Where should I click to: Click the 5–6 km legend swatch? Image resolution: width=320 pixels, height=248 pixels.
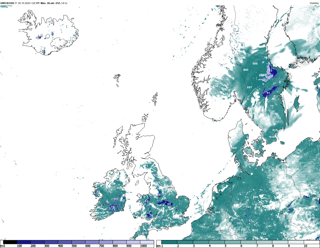[x=232, y=242]
